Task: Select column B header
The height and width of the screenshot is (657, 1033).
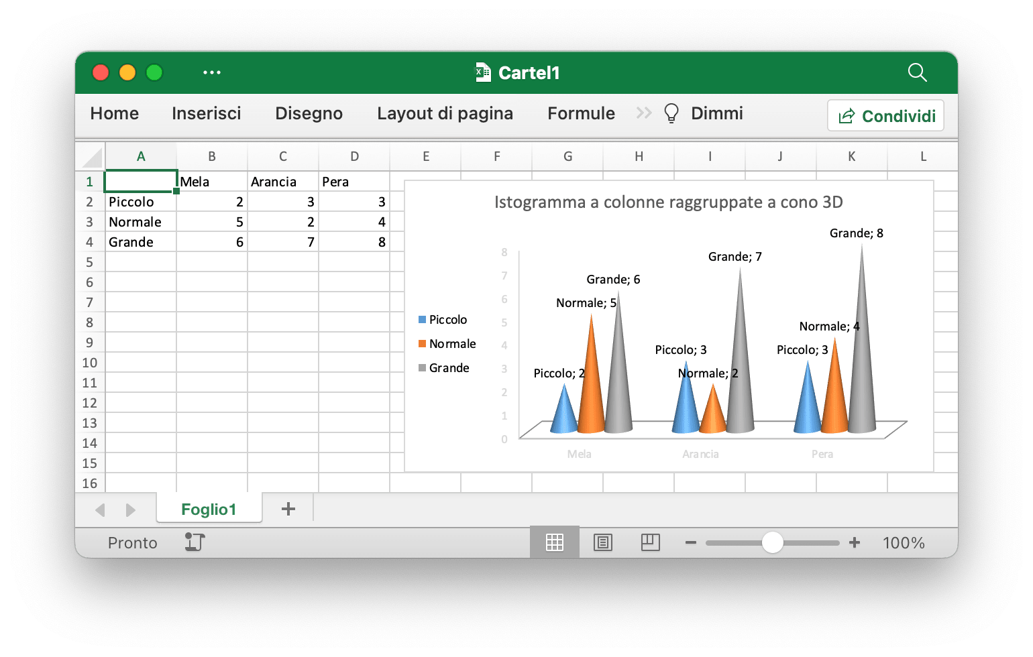Action: [212, 157]
